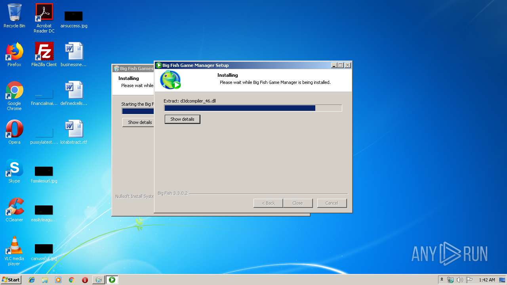Image resolution: width=507 pixels, height=285 pixels.
Task: Select the businessne... Word document icon
Action: point(74,55)
